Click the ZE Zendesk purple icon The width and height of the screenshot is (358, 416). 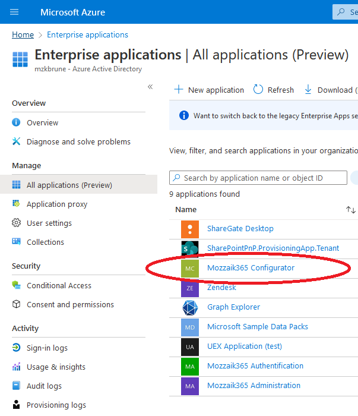click(x=190, y=288)
